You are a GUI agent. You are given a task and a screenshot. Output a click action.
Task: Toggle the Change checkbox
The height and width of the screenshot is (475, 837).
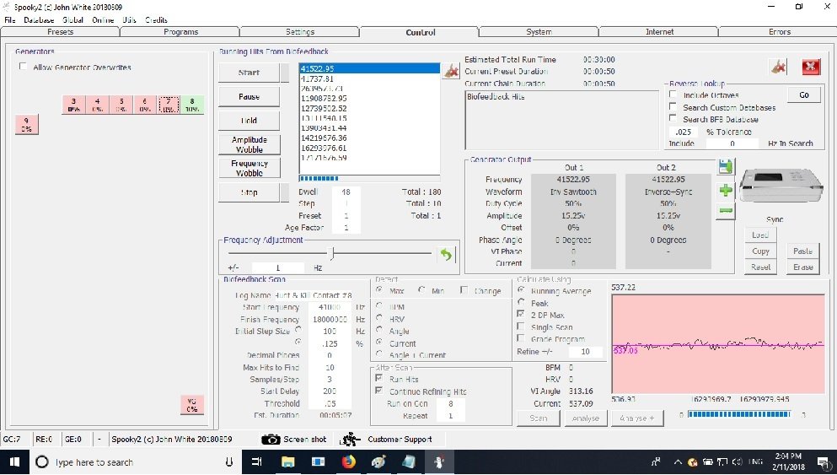[x=464, y=289]
